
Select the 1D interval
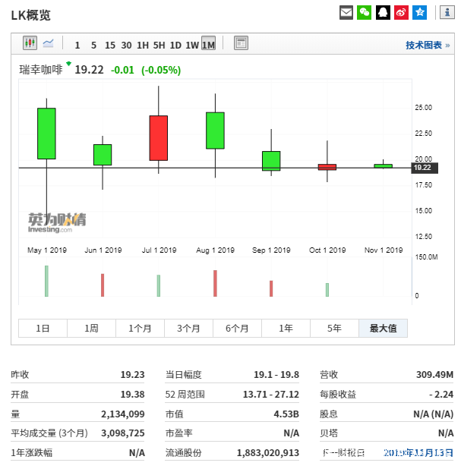click(x=175, y=46)
